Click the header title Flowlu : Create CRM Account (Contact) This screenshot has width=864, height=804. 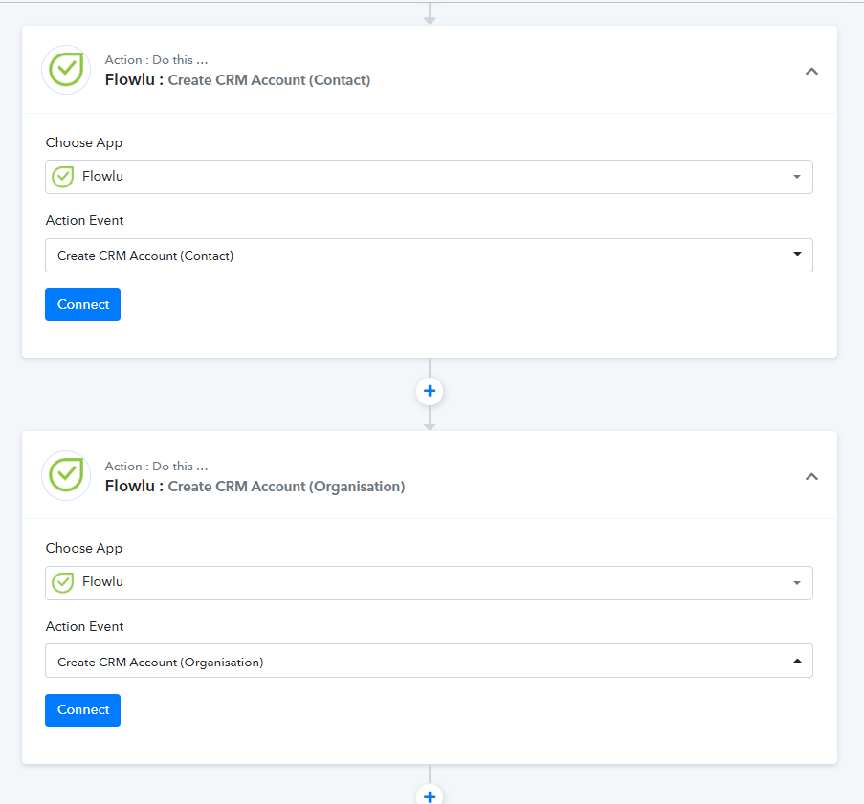coord(237,80)
